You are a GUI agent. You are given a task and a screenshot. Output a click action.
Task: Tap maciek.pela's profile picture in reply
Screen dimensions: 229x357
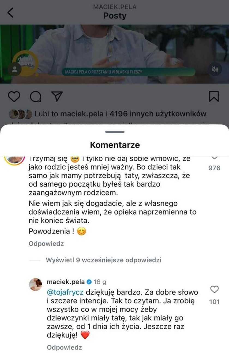point(35,284)
